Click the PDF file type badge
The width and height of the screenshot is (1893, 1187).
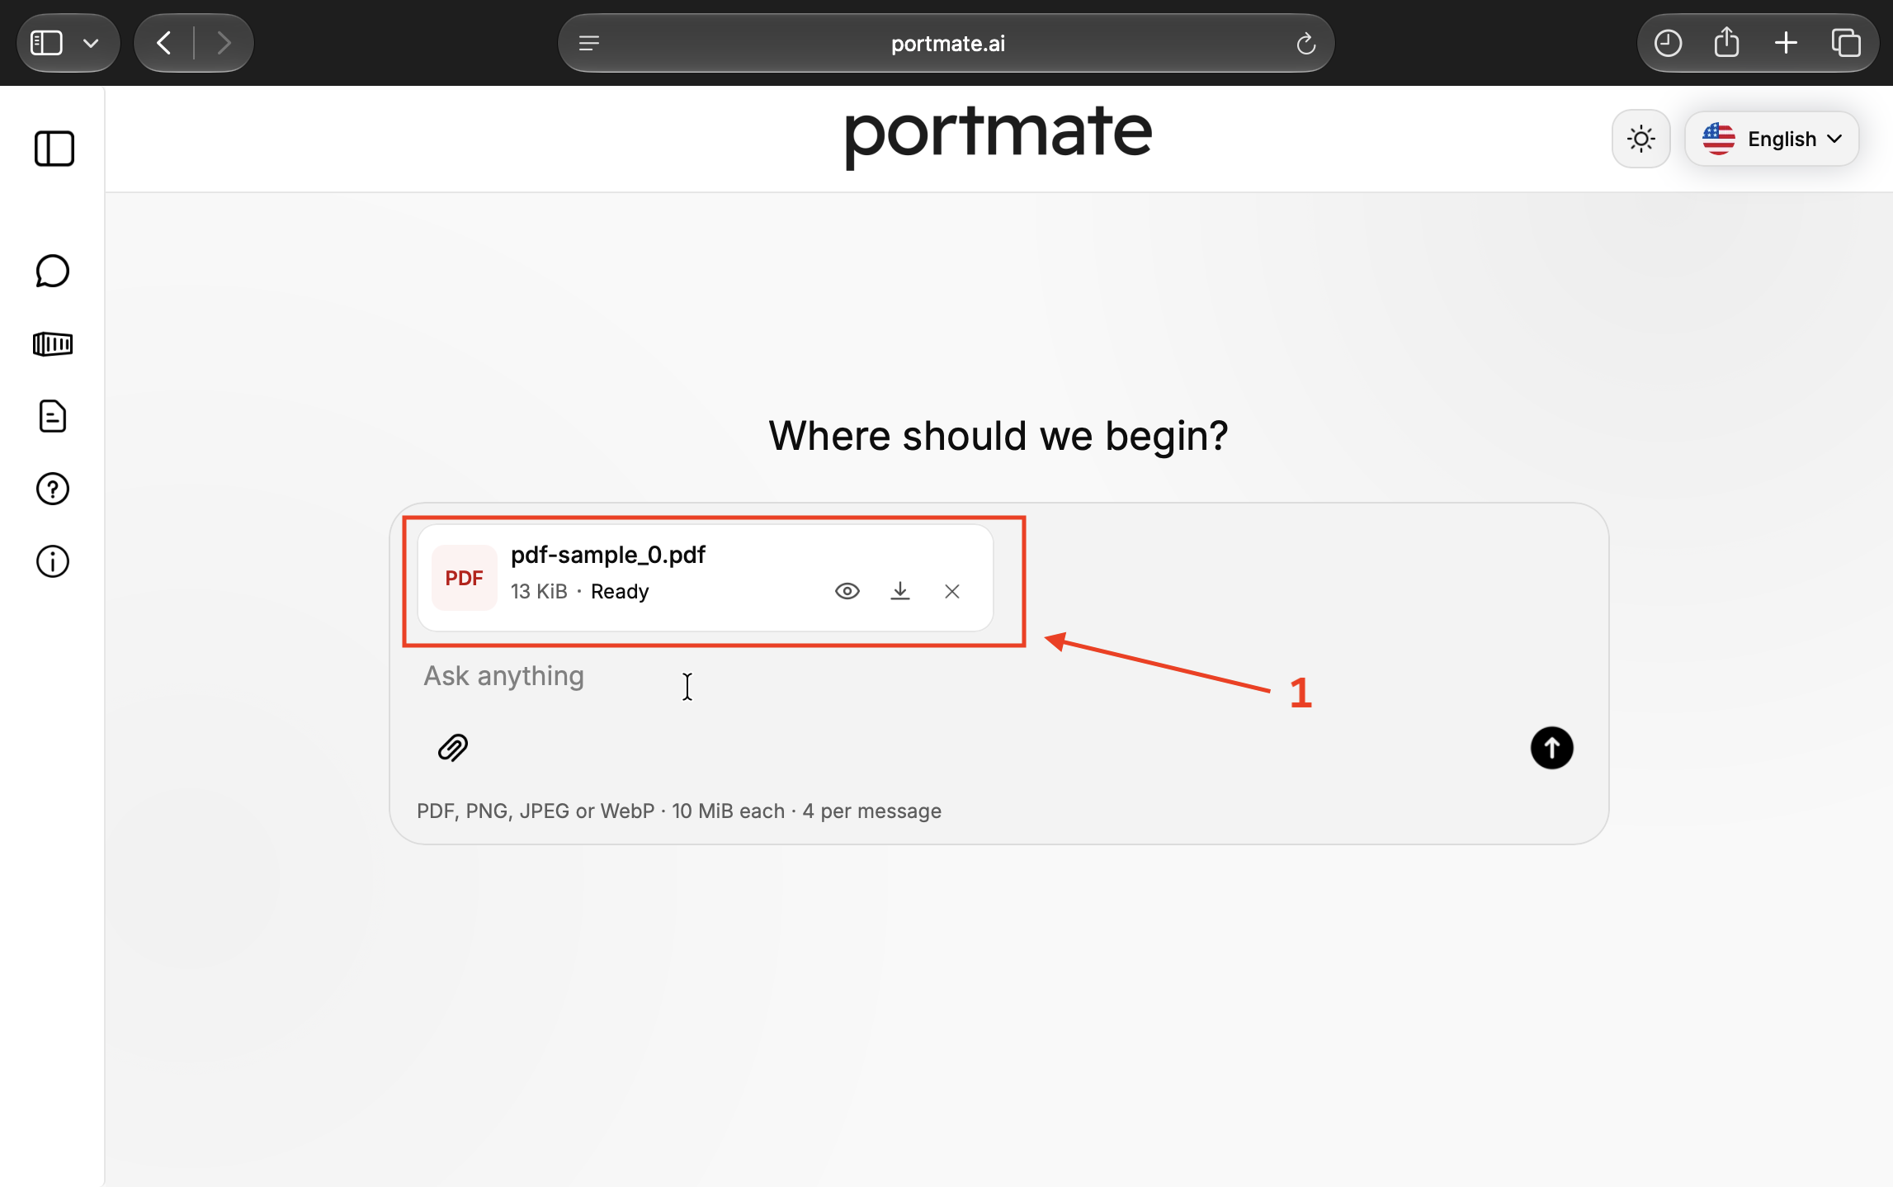pos(465,578)
